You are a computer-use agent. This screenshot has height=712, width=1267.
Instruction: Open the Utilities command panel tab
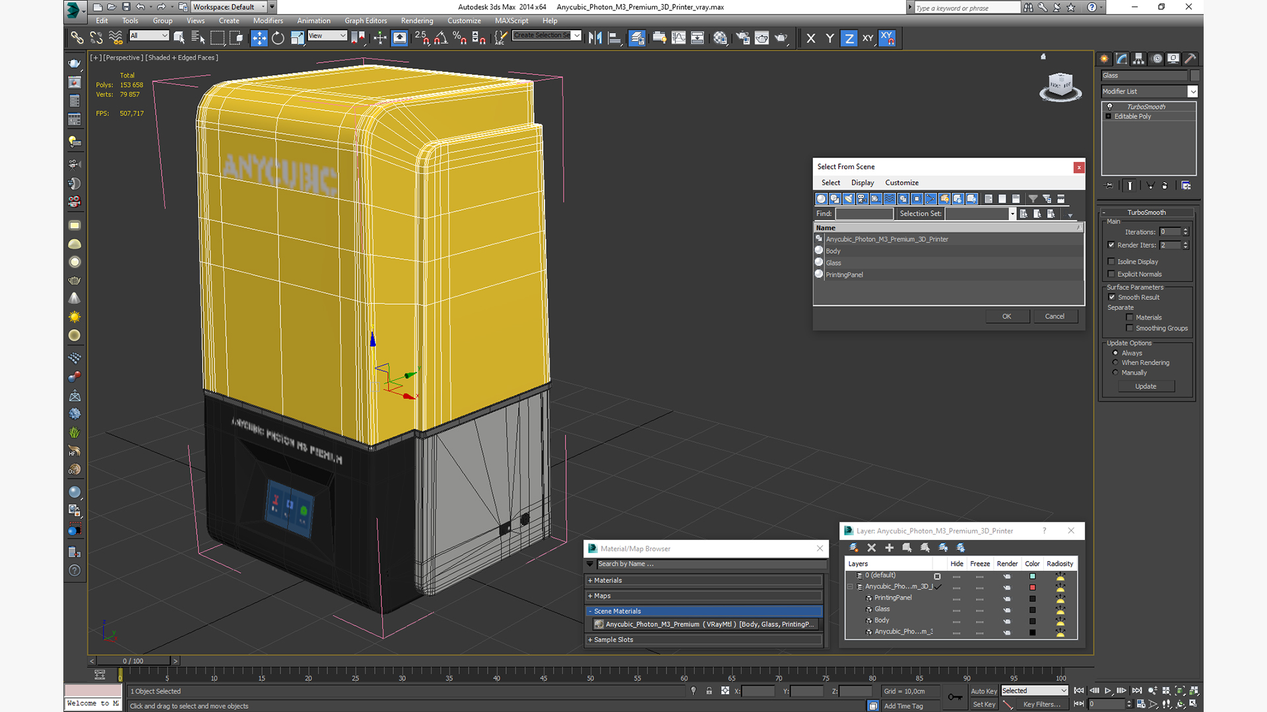(x=1190, y=59)
